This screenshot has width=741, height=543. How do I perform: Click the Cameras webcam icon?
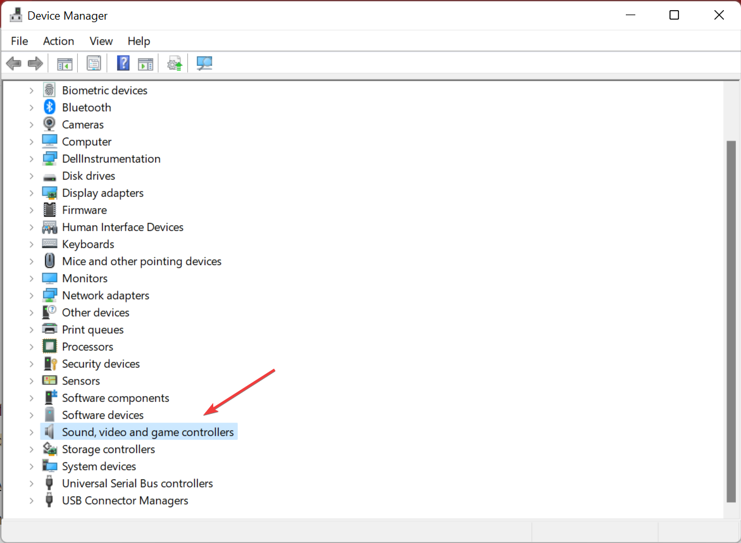pyautogui.click(x=49, y=124)
